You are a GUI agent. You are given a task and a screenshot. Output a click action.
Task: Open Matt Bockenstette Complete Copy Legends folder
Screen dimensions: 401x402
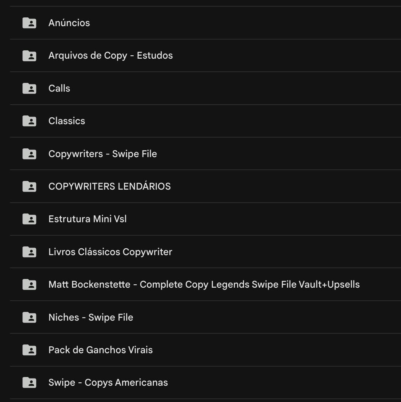(204, 285)
